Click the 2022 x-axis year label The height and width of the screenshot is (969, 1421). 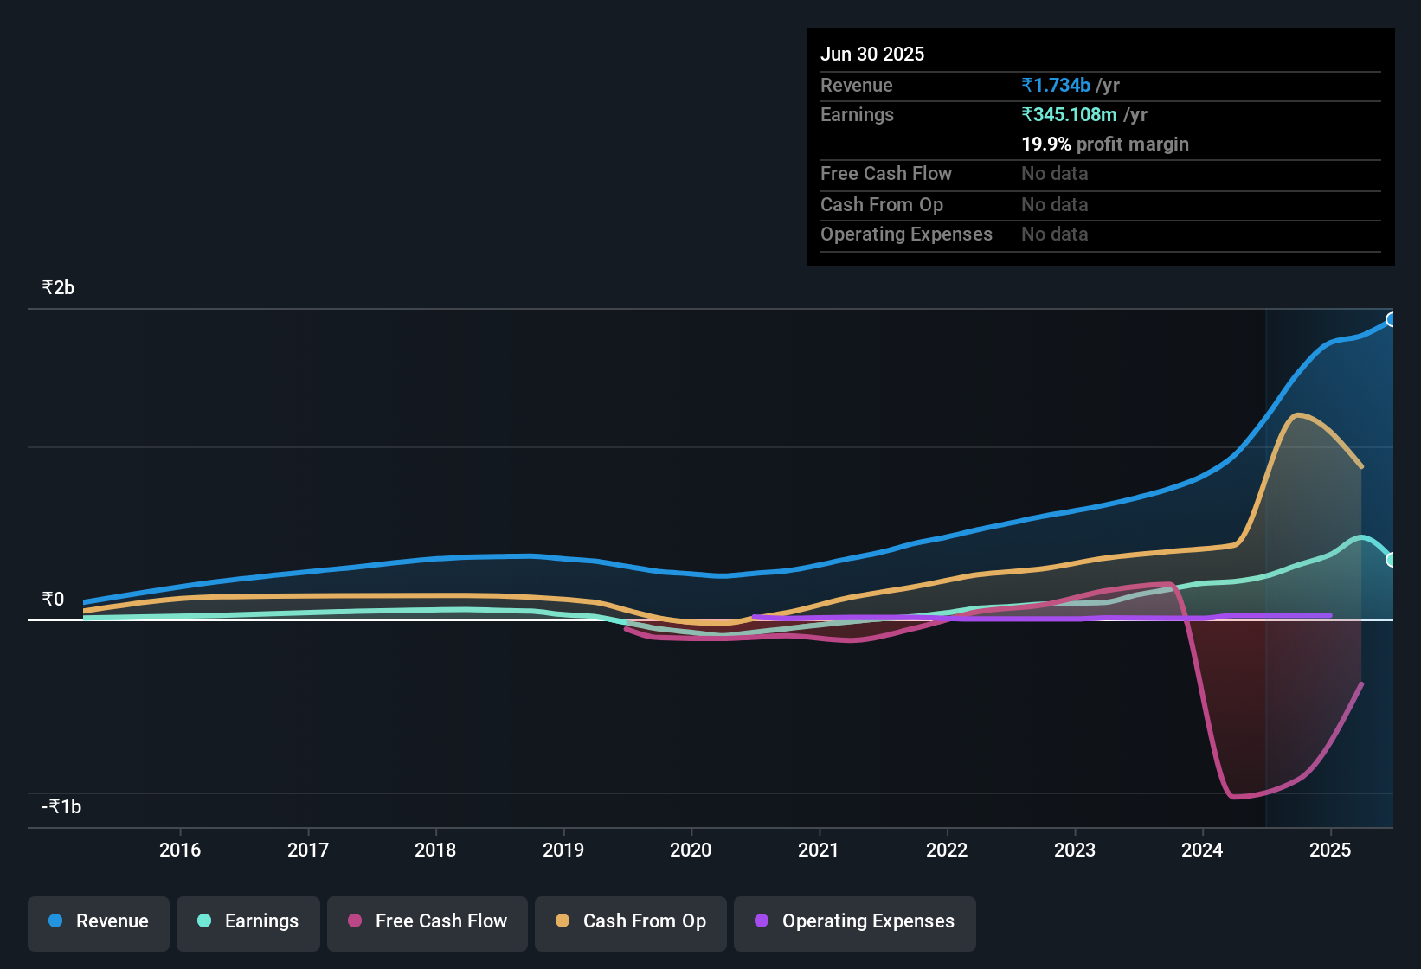[947, 850]
